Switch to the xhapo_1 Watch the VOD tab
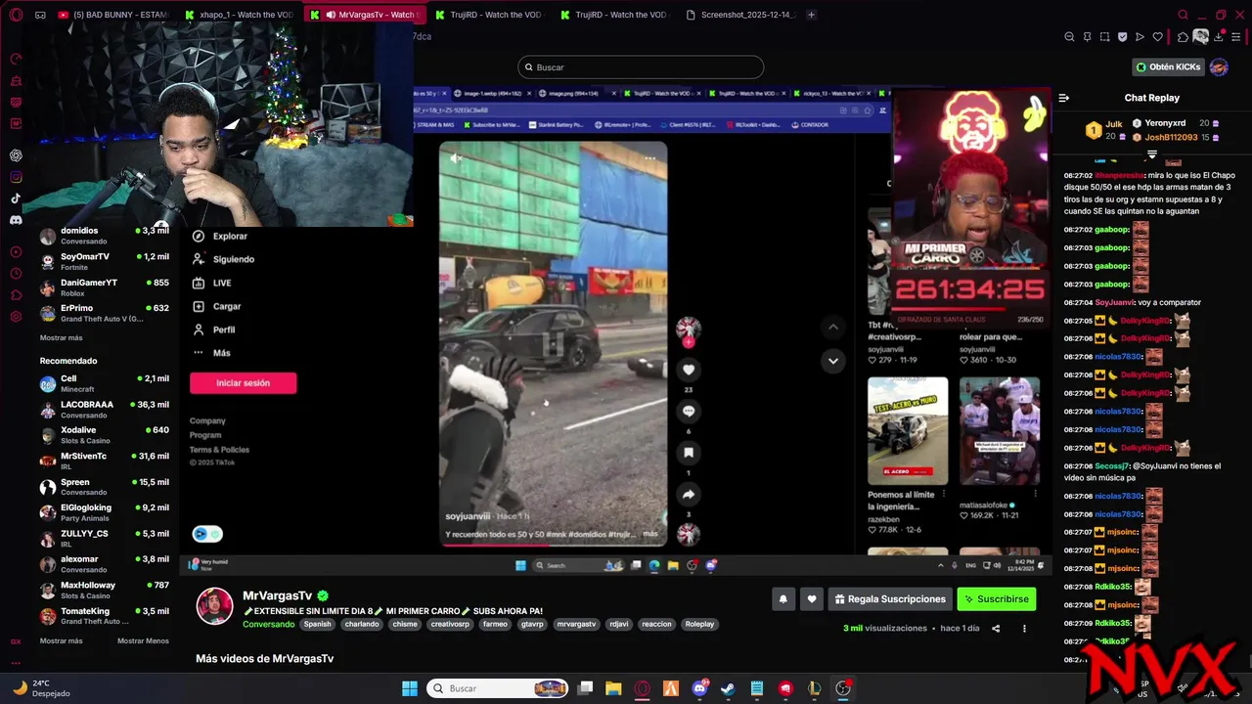This screenshot has height=704, width=1252. click(241, 15)
